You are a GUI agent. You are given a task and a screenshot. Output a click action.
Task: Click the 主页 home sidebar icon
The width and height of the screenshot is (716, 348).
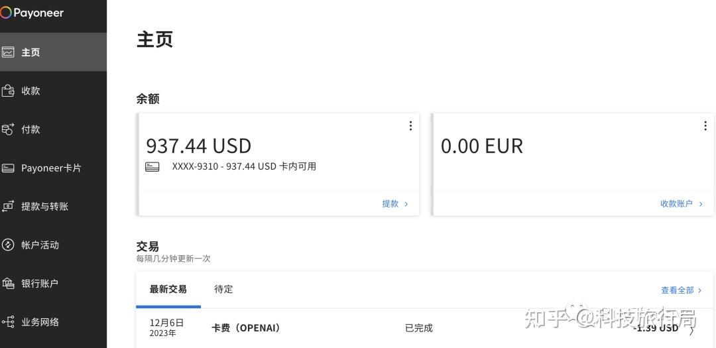click(x=8, y=52)
